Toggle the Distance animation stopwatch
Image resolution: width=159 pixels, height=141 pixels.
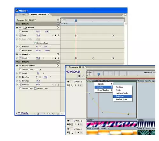(x=20, y=81)
